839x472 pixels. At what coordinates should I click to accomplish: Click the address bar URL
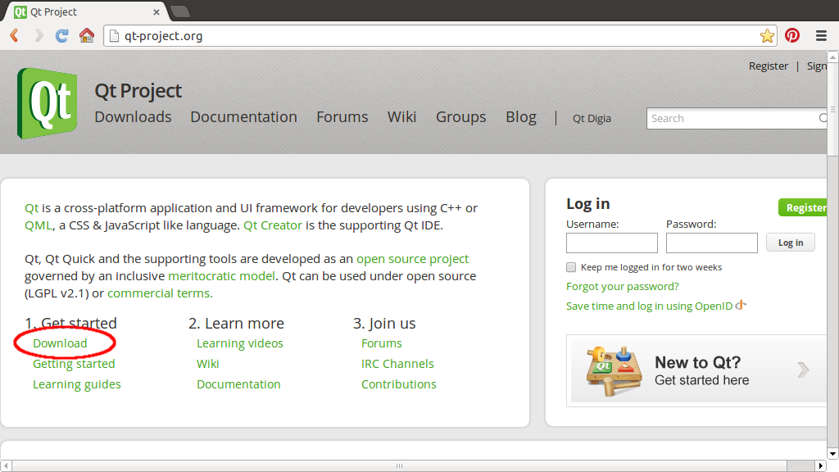tap(163, 36)
